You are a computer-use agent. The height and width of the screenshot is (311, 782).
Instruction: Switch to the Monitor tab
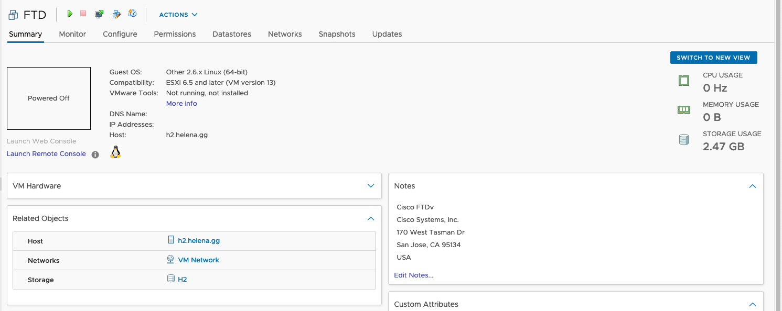click(72, 34)
